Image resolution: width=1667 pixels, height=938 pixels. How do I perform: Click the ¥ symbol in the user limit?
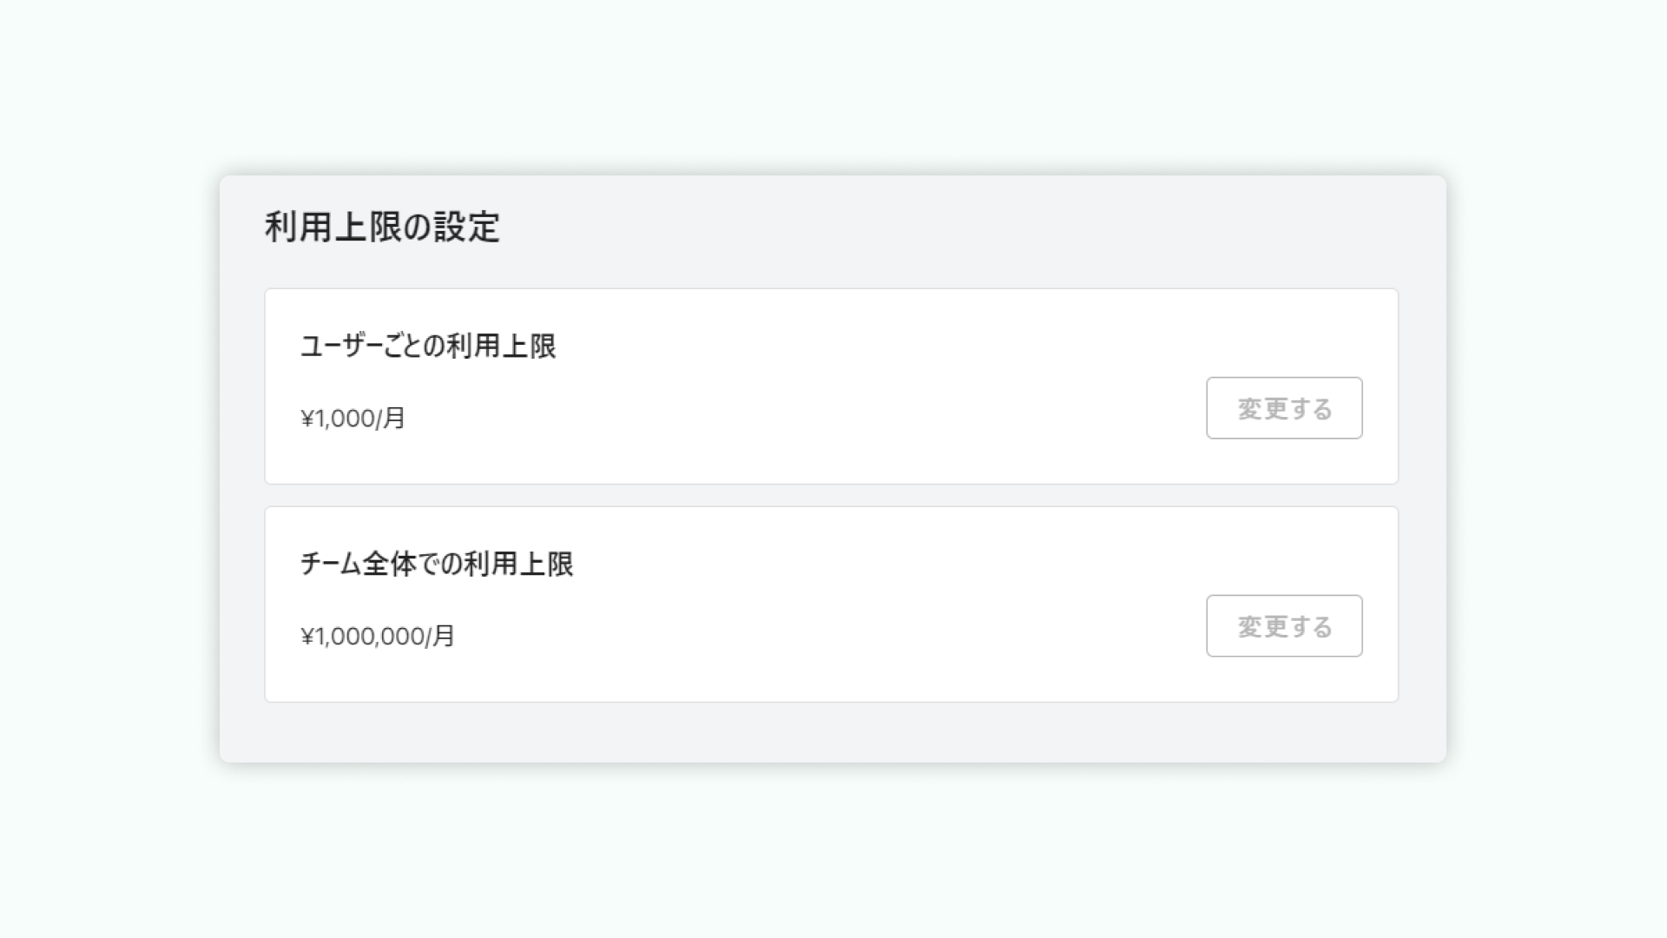point(306,419)
